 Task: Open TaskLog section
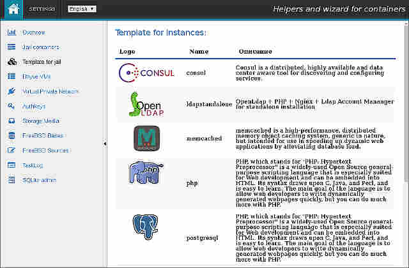pyautogui.click(x=33, y=165)
